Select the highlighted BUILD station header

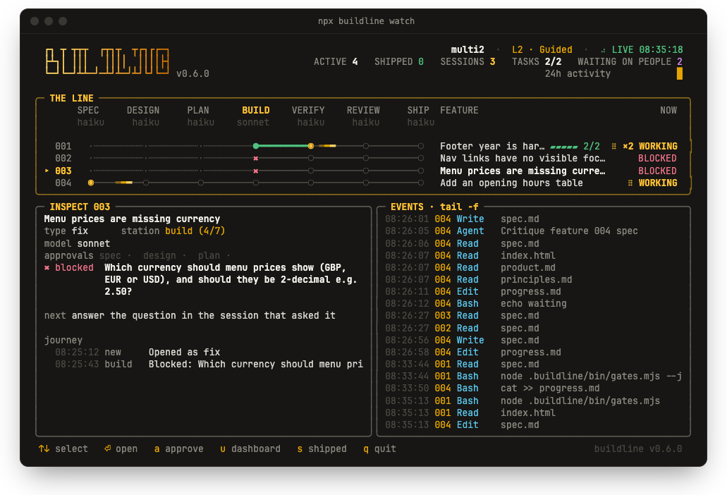click(256, 110)
